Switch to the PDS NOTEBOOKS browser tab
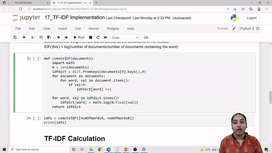This screenshot has width=272, height=153. [x=29, y=3]
